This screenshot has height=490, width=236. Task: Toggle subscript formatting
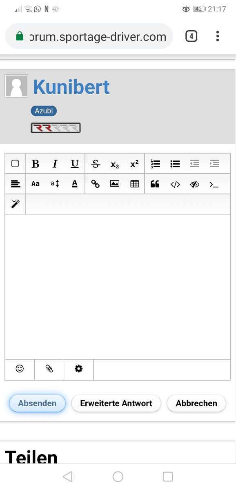pos(115,164)
